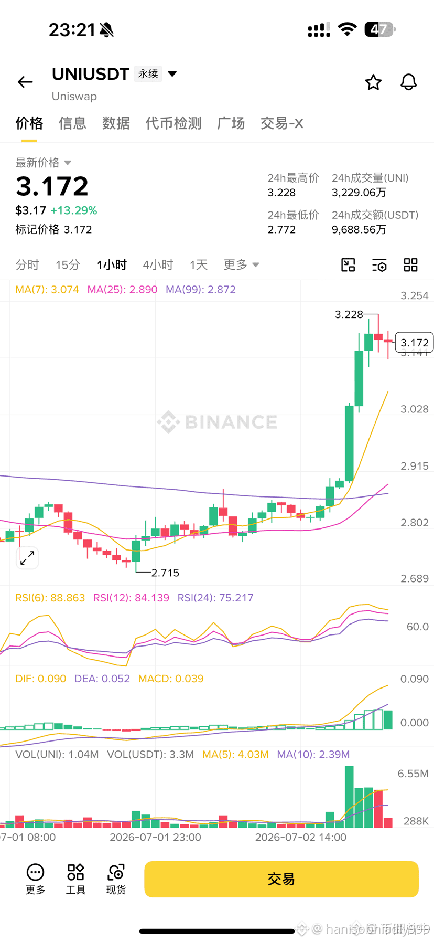Open the Tools icon in bottom bar
The image size is (434, 942).
point(75,879)
